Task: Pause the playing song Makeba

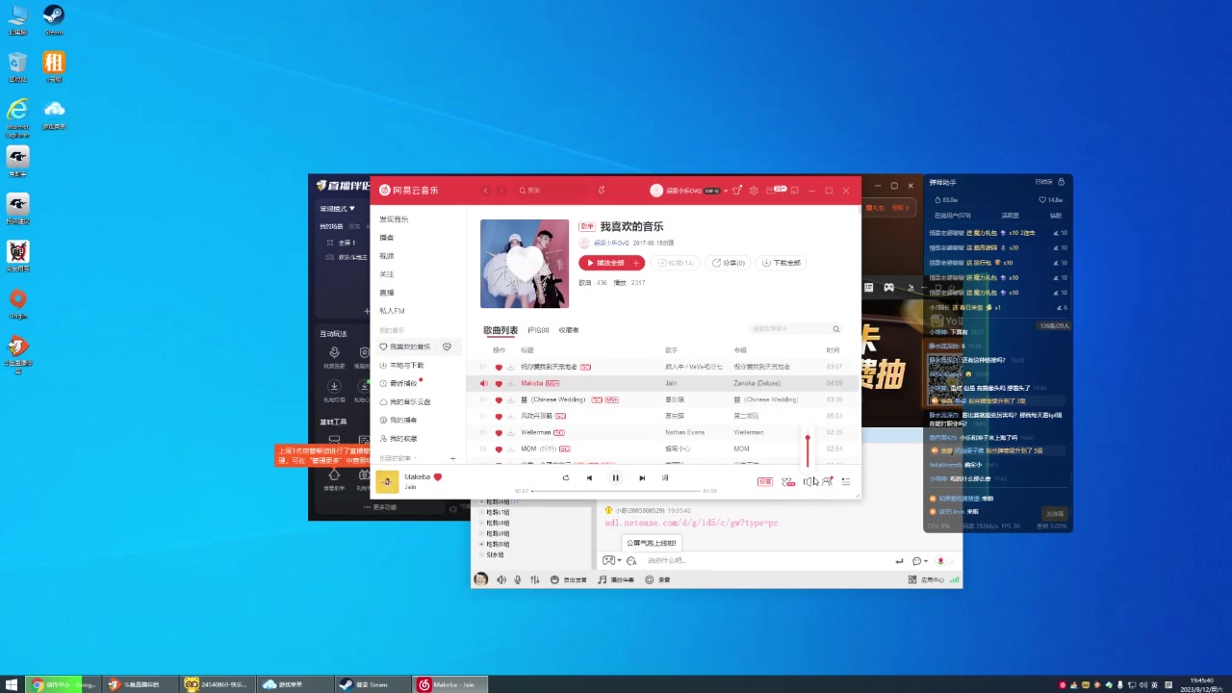Action: coord(615,477)
